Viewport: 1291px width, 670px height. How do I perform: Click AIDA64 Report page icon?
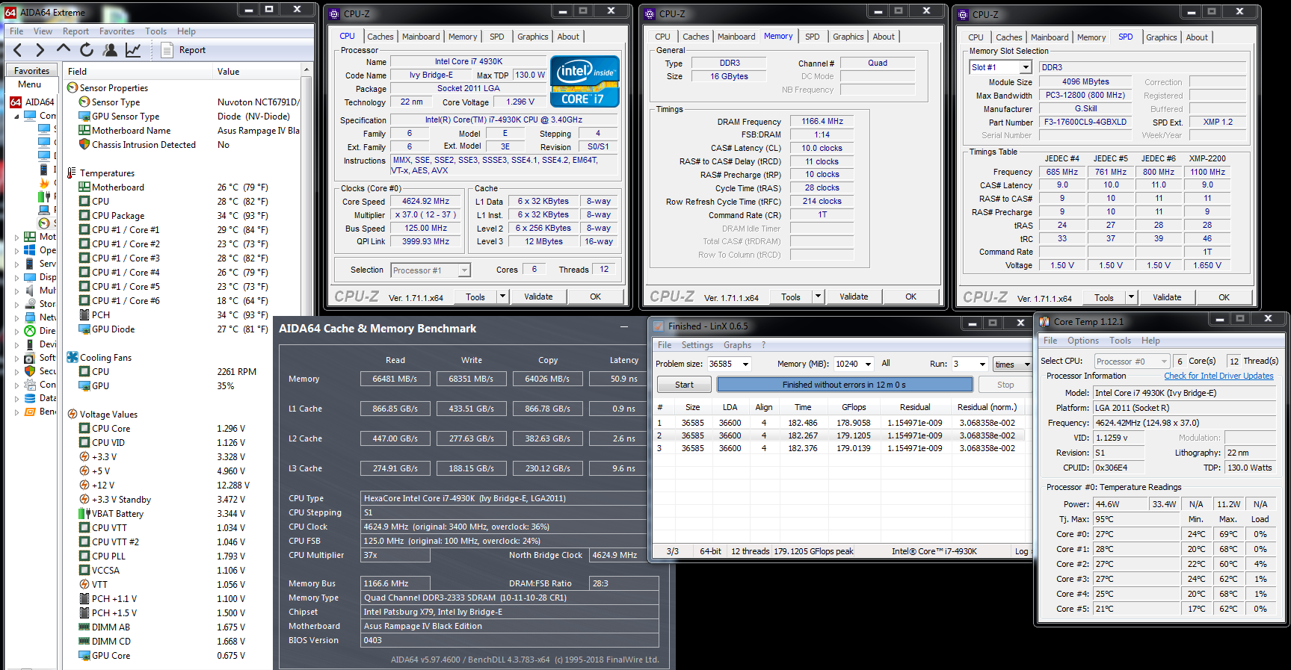click(167, 50)
